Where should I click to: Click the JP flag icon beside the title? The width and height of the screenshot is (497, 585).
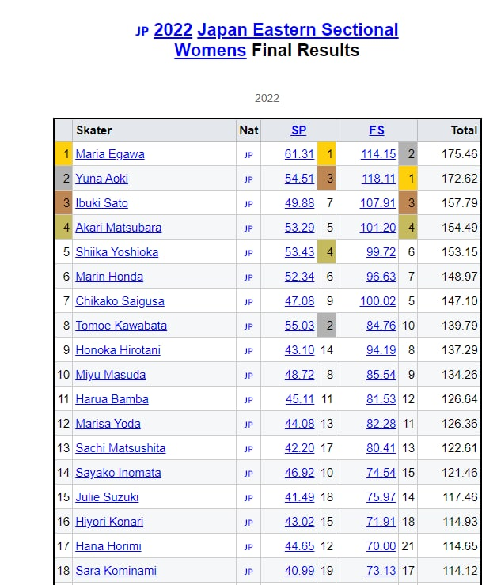(142, 32)
